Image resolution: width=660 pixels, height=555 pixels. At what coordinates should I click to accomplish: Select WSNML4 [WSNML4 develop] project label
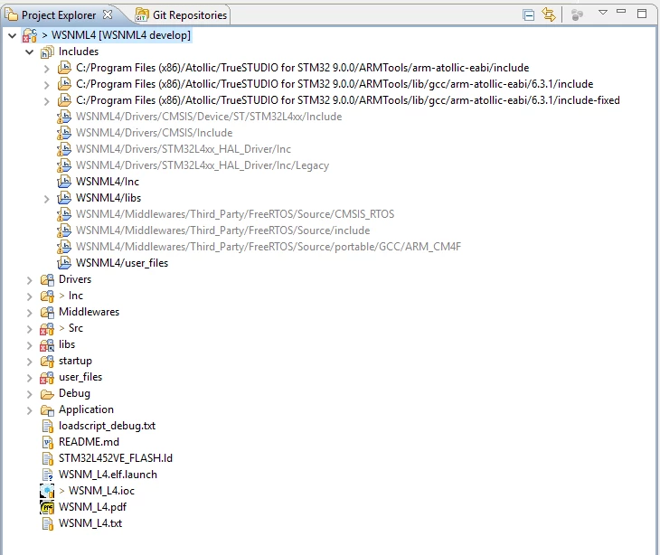pyautogui.click(x=121, y=35)
